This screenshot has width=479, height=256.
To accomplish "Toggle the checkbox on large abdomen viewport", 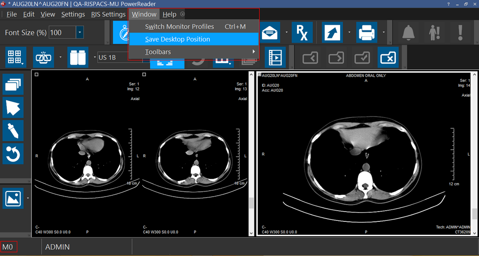I will coord(260,75).
